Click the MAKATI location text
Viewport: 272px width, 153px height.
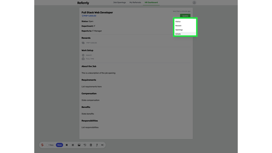pyautogui.click(x=89, y=55)
